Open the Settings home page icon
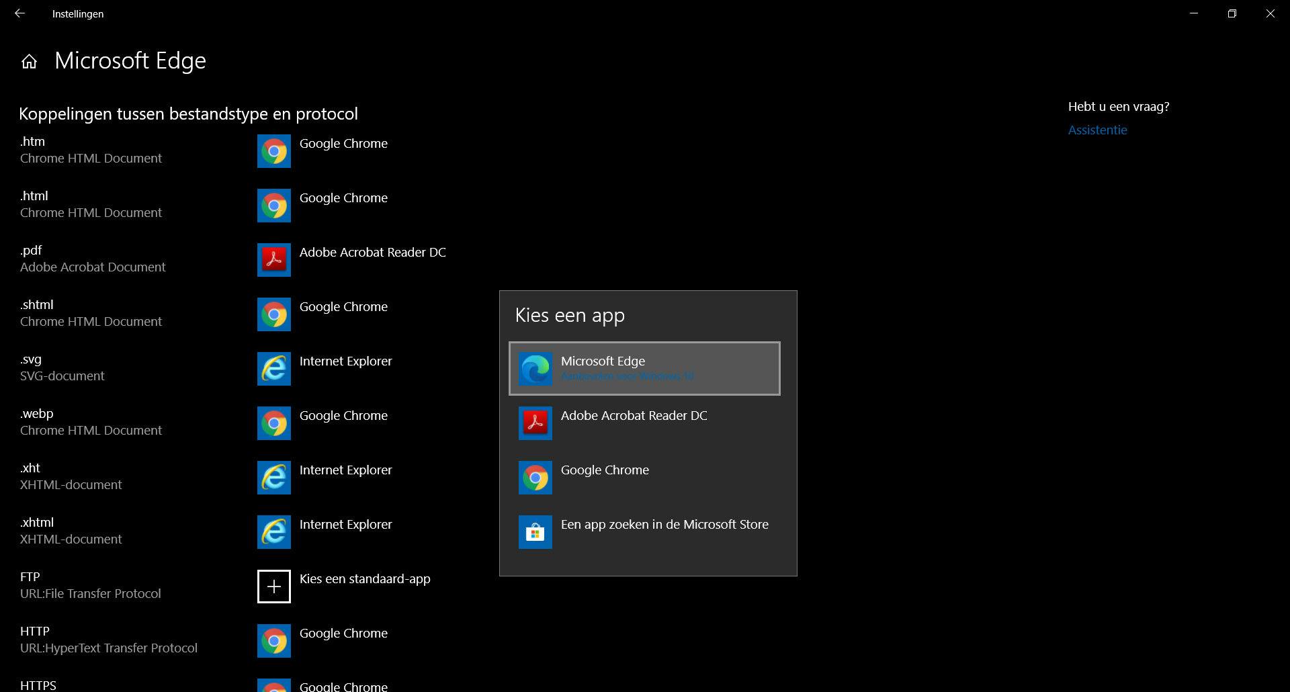1290x692 pixels. [x=29, y=62]
